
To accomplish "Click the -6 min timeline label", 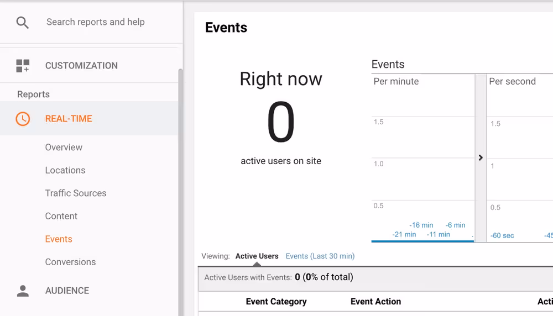I will (455, 225).
